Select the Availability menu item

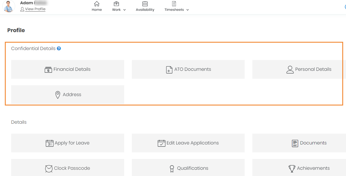(145, 10)
